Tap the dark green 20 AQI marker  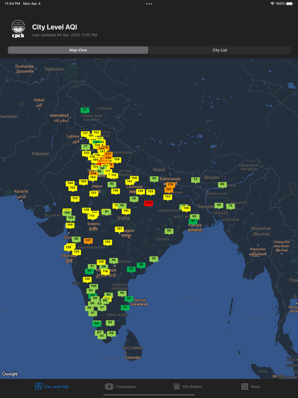point(131,269)
